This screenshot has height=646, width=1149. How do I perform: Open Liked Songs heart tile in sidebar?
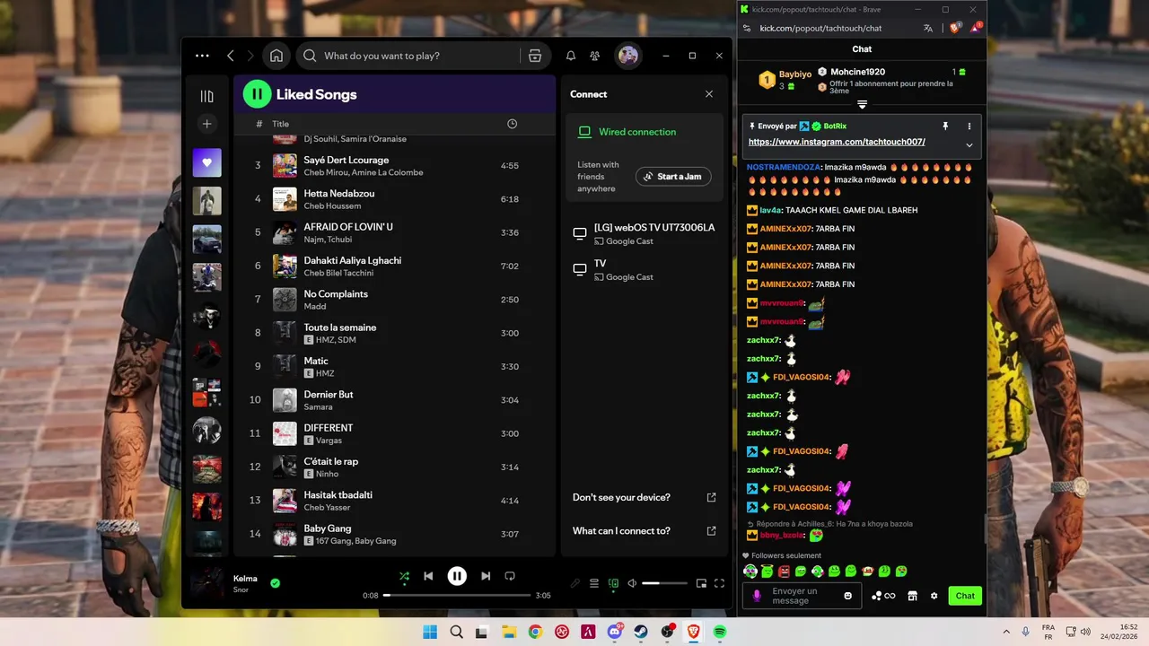coord(206,162)
